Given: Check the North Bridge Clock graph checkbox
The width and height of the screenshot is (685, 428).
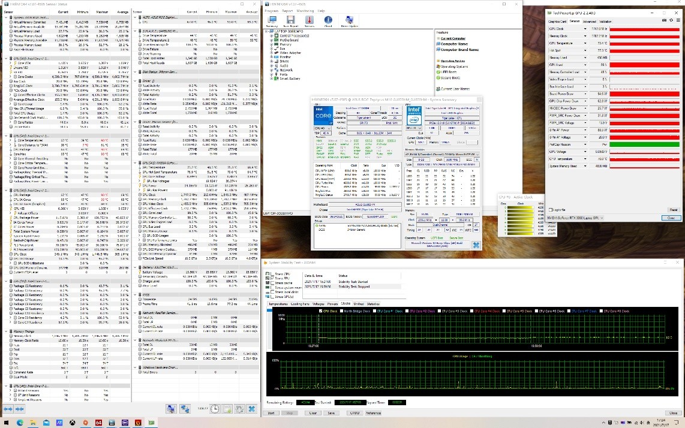Looking at the screenshot, I should (342, 311).
